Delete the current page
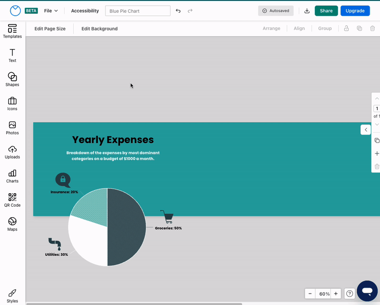Viewport: 380px width, 305px height. coord(376,166)
